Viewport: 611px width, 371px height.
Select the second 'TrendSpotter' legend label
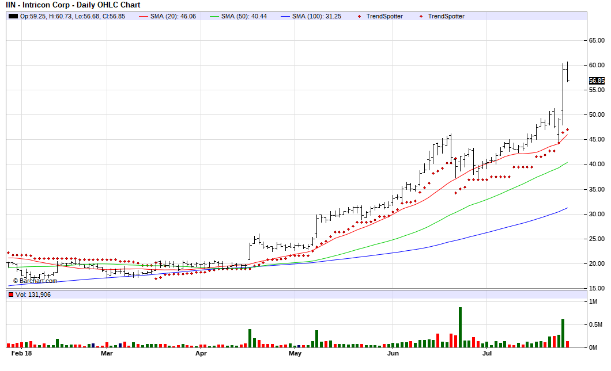pyautogui.click(x=446, y=16)
